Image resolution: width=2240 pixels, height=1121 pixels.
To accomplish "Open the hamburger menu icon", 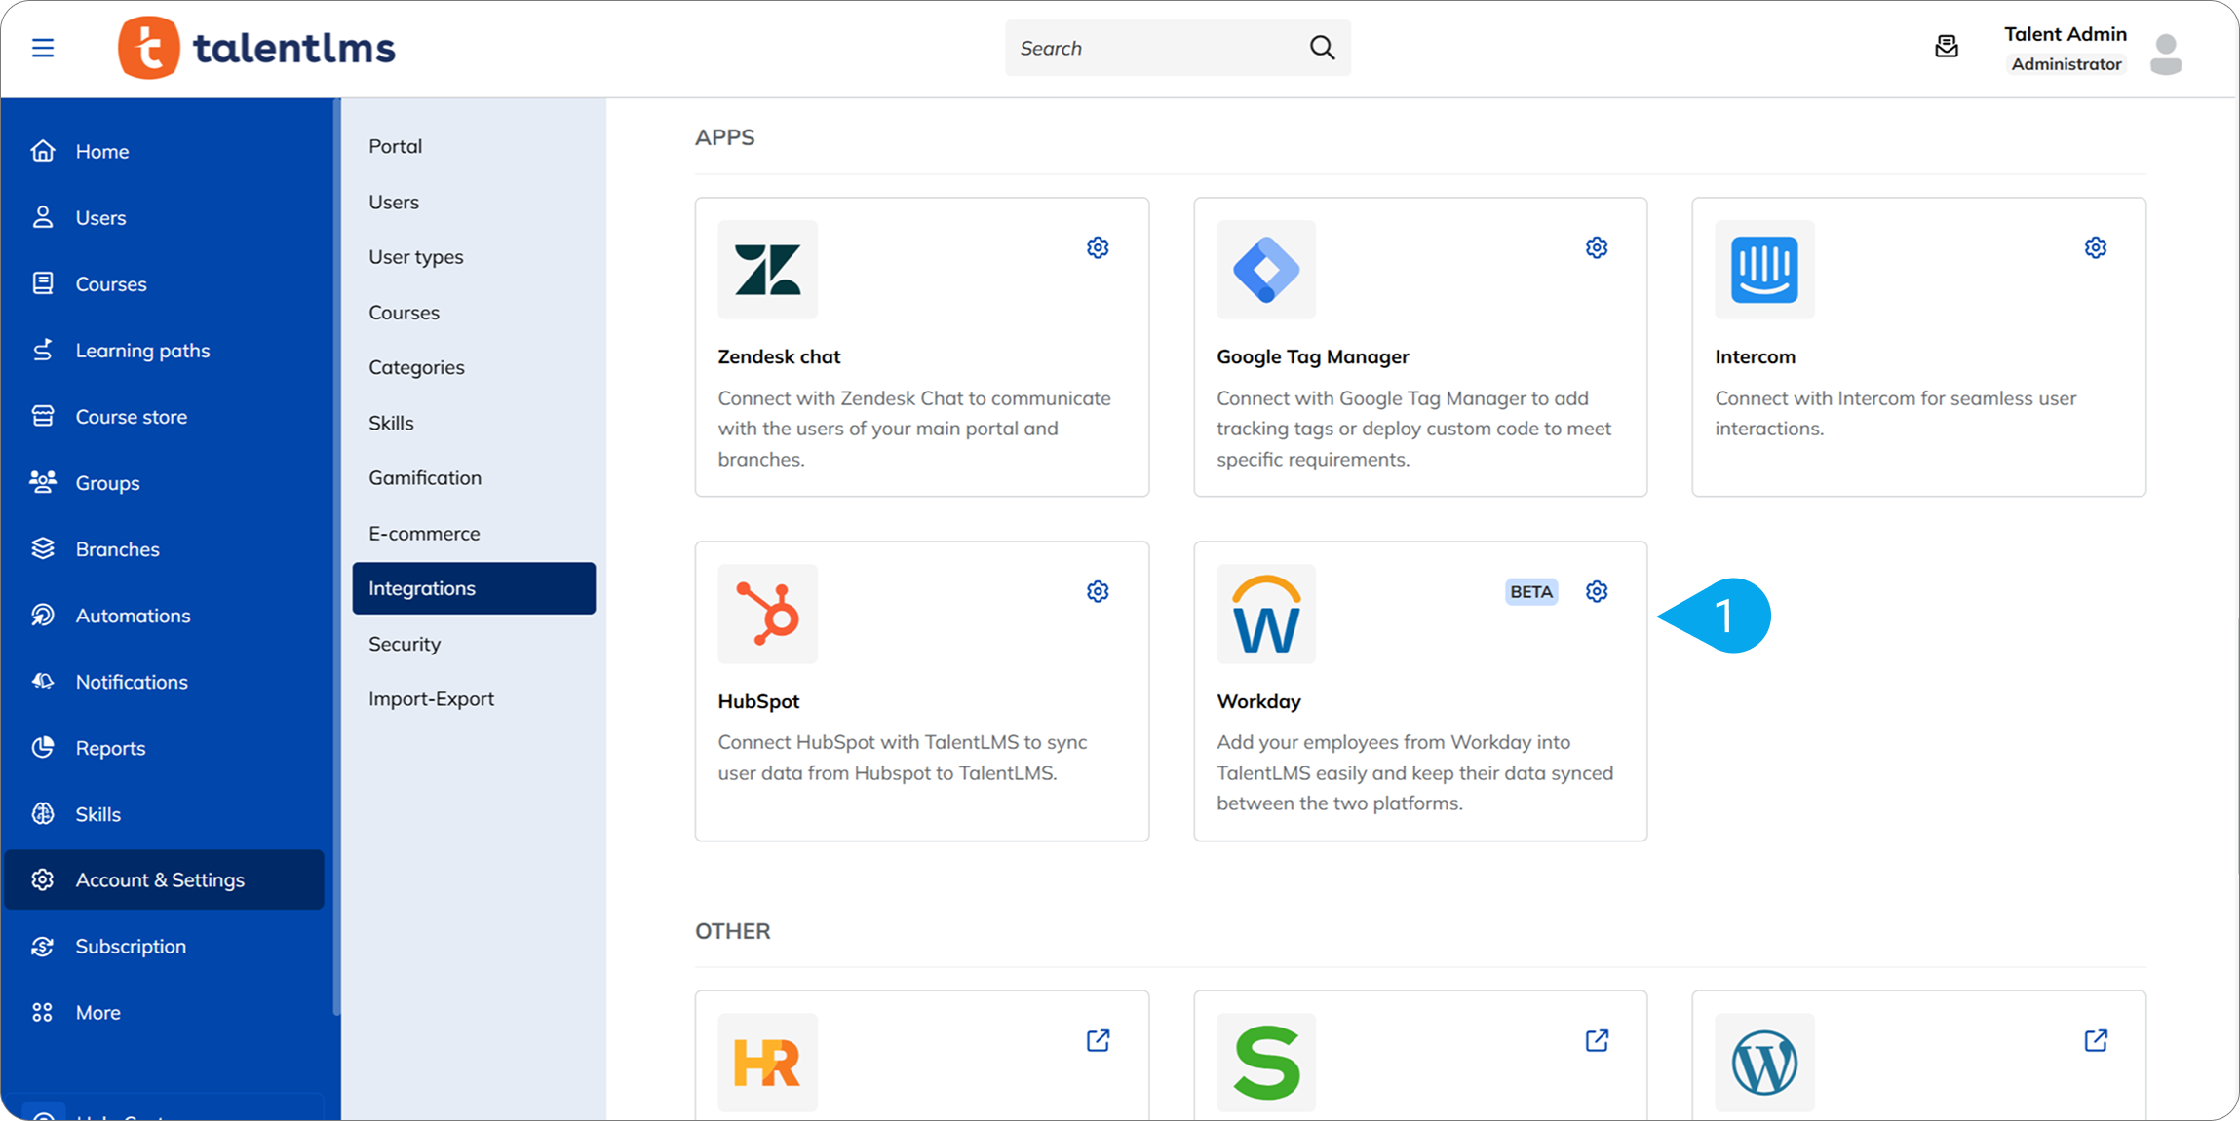I will point(43,48).
